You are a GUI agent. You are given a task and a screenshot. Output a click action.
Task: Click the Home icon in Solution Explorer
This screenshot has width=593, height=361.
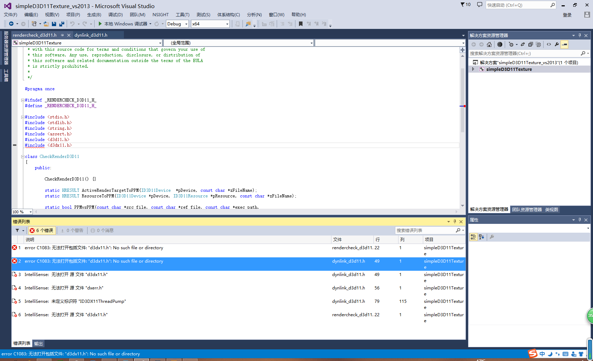tap(489, 44)
